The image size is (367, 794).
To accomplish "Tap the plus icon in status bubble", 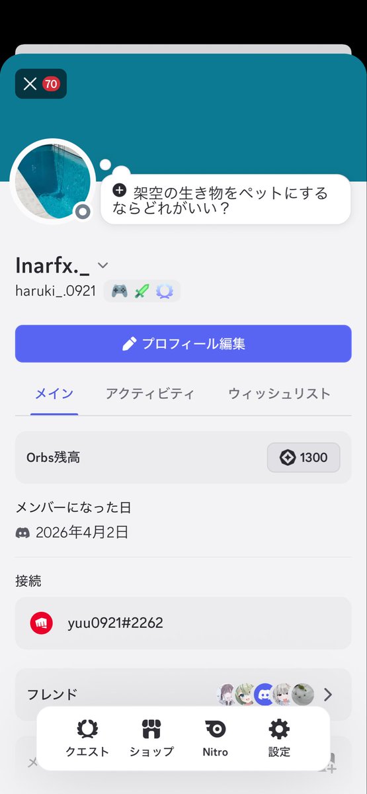I will coord(119,191).
